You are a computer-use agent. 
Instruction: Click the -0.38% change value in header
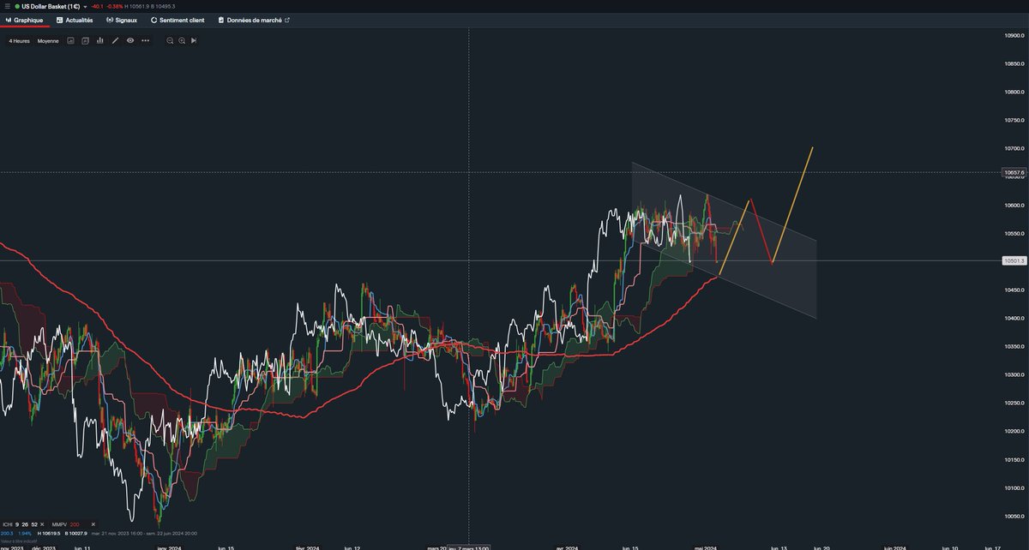(115, 6)
